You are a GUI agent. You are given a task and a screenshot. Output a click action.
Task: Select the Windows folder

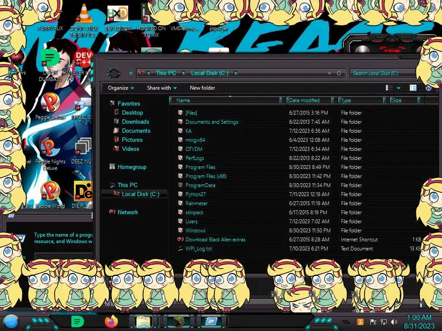[299, 230]
